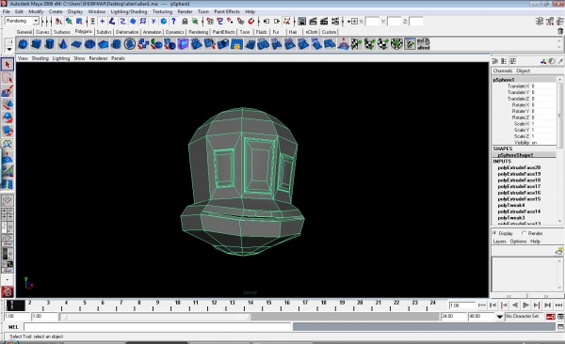Click the circled shelf icon after pipe
565x344 pixels.
pos(130,44)
